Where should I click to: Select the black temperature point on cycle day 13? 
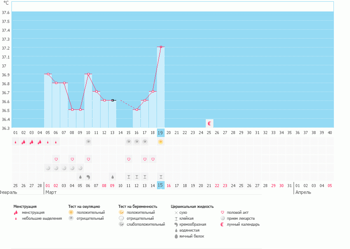pos(112,101)
